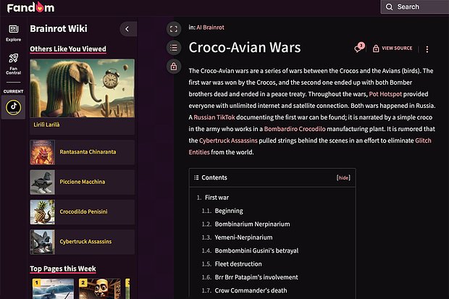Open Fan Central rocket icon

click(x=14, y=64)
